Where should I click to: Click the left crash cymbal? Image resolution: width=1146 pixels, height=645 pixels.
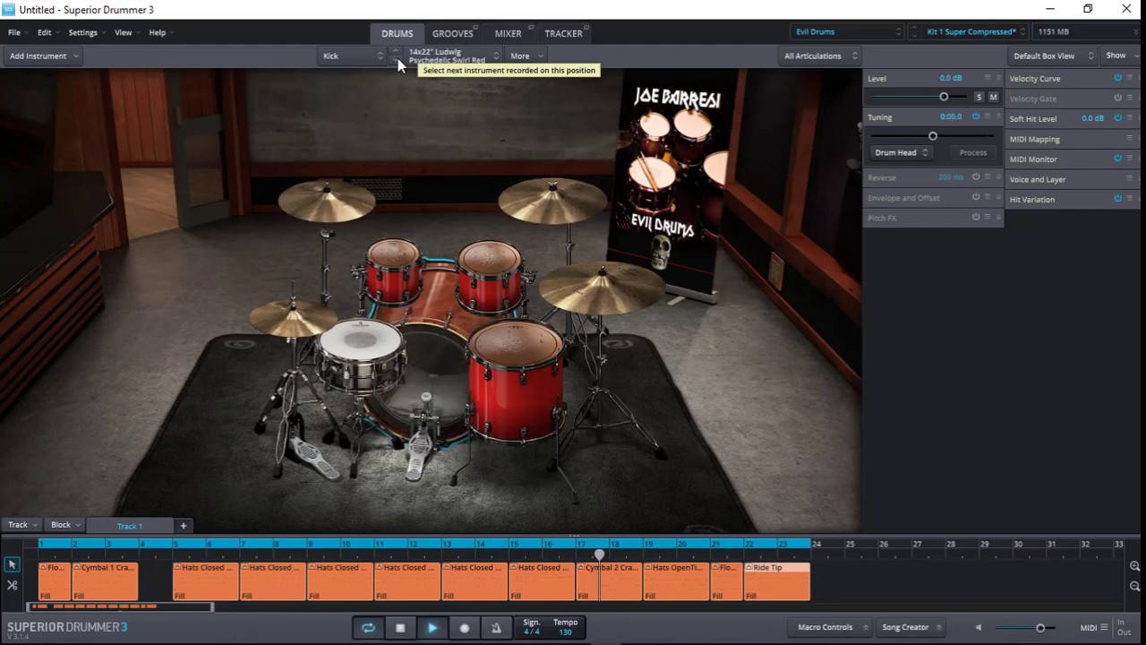pos(327,202)
